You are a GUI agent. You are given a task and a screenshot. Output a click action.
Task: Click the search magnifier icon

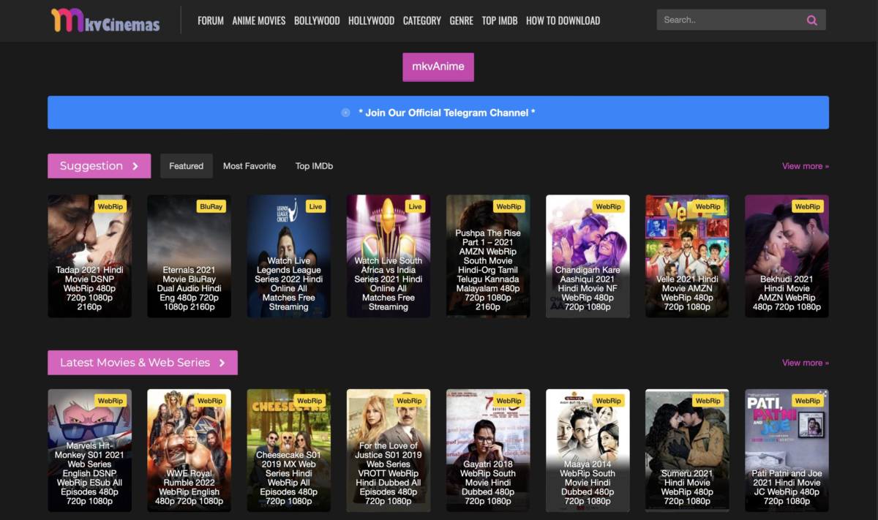pyautogui.click(x=811, y=20)
